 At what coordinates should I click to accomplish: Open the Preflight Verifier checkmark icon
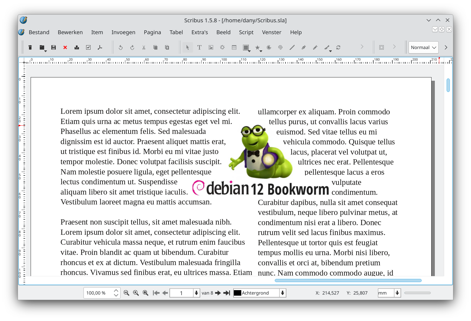(88, 47)
